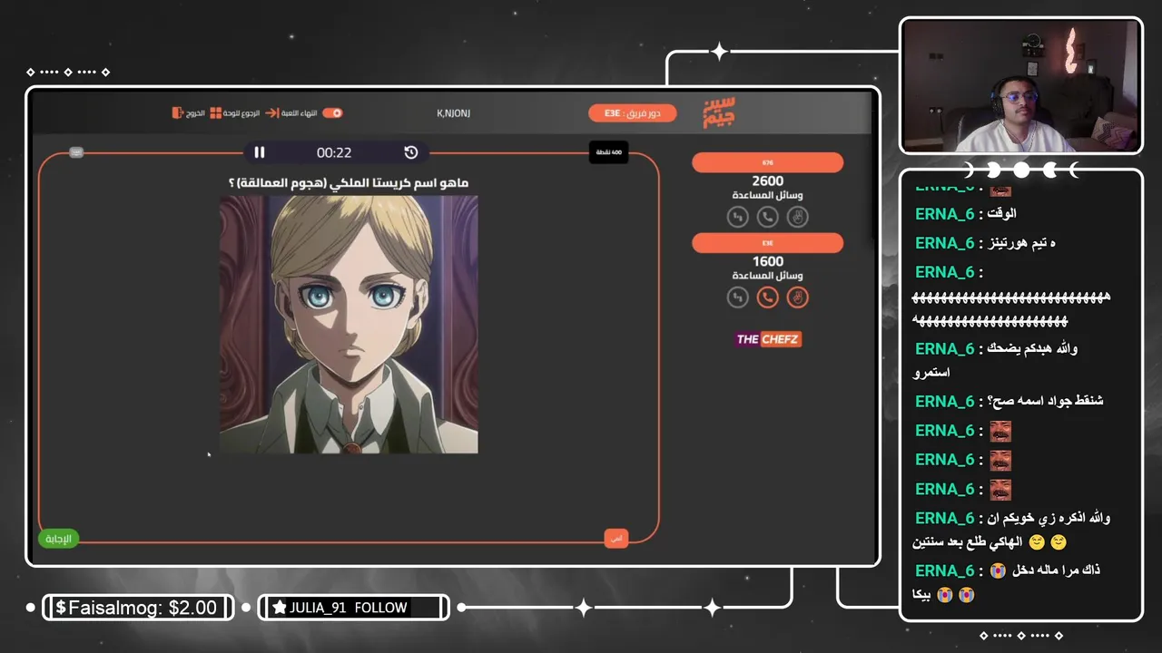Screen dimensions: 1162x653
Task: Reveal the answer with green الإجابة button
Action: coord(59,539)
